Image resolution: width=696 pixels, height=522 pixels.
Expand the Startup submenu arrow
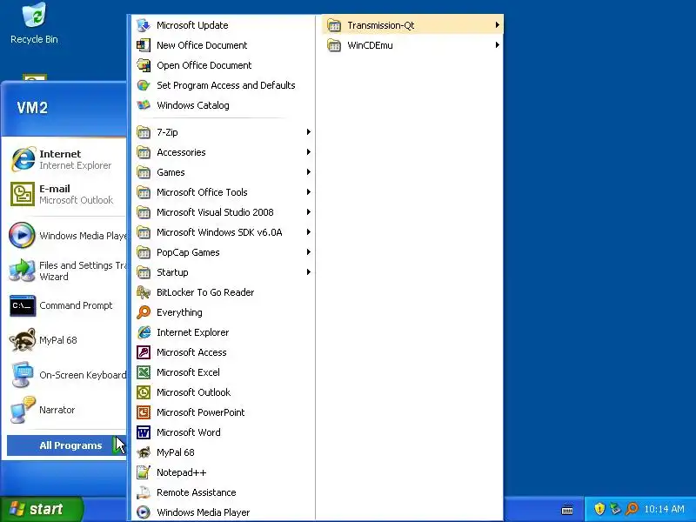pos(308,272)
